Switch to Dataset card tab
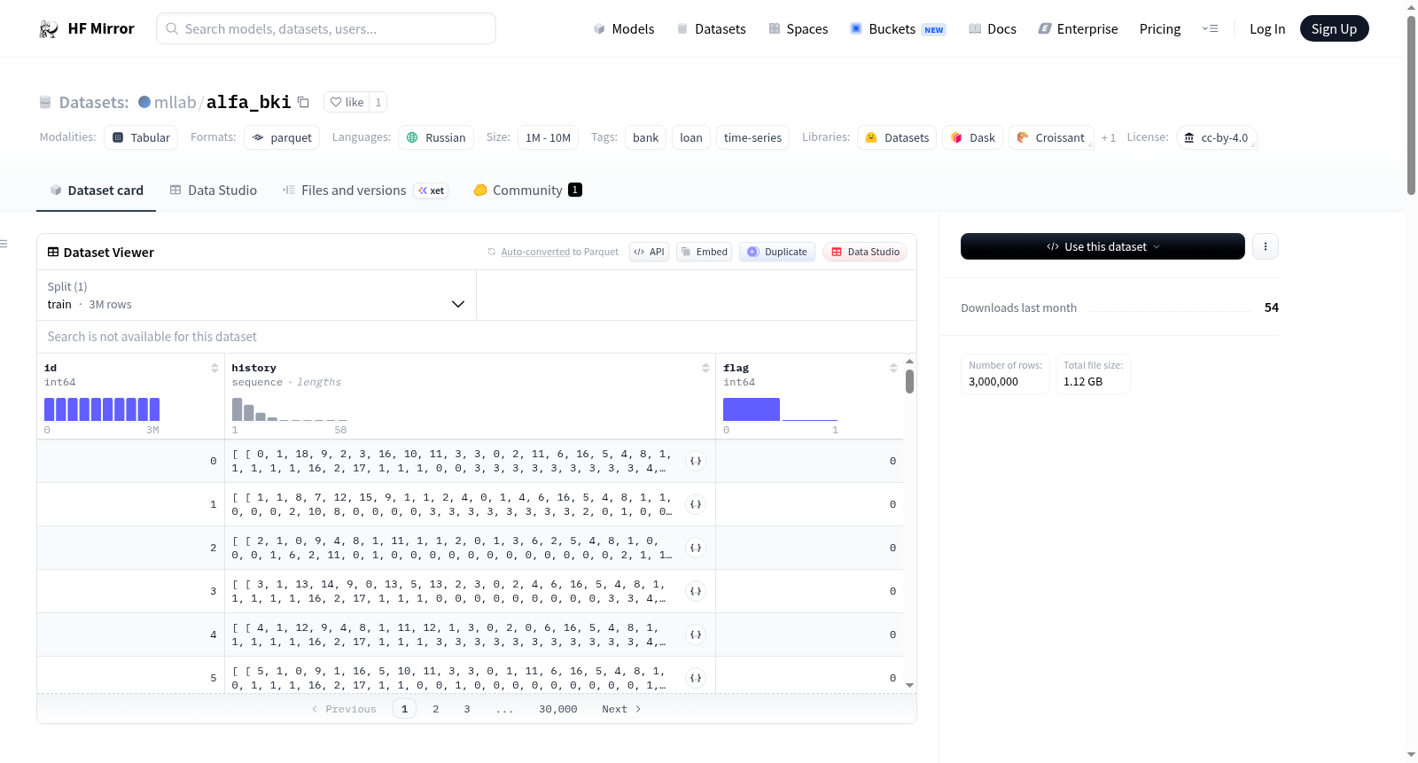Screen dimensions: 1418x763 tap(97, 191)
